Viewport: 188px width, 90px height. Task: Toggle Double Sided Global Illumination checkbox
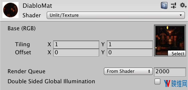coord(157,82)
